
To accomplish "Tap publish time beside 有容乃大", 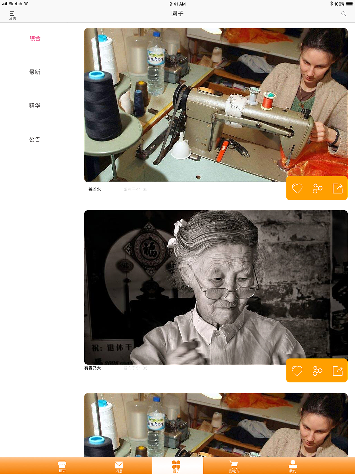I will coord(136,368).
